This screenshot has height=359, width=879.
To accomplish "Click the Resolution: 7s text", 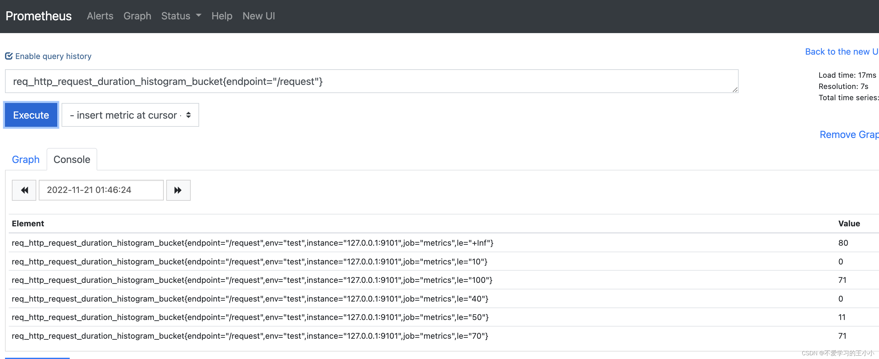I will click(x=843, y=86).
